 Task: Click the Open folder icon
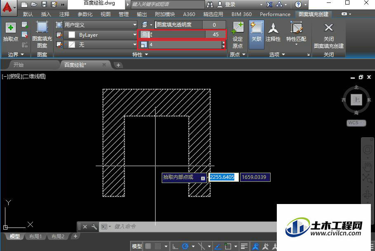click(x=34, y=4)
